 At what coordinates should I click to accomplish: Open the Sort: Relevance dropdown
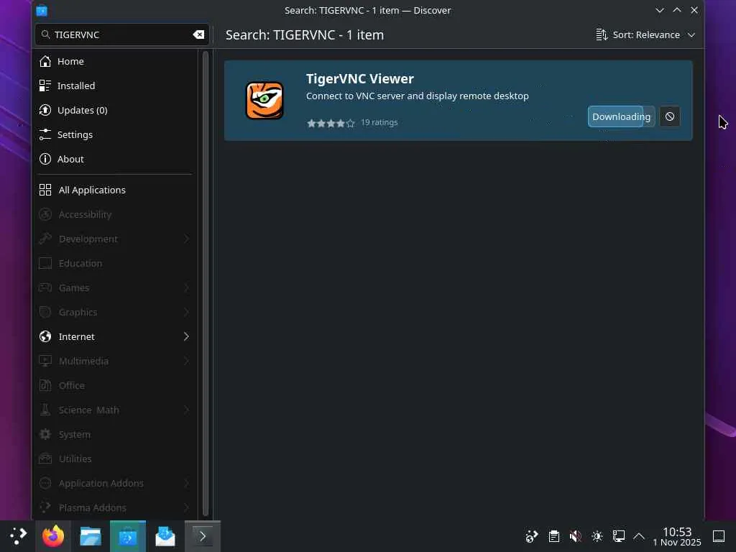(645, 34)
